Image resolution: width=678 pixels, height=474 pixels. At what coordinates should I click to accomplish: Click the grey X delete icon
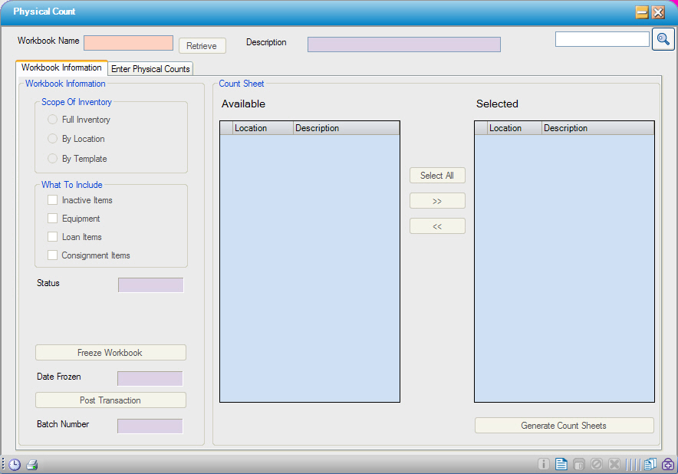pyautogui.click(x=614, y=464)
